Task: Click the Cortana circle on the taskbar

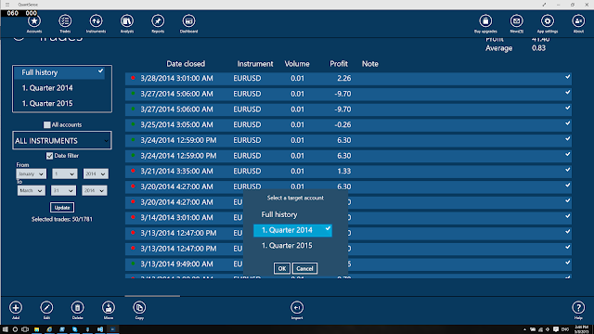Action: click(15, 329)
